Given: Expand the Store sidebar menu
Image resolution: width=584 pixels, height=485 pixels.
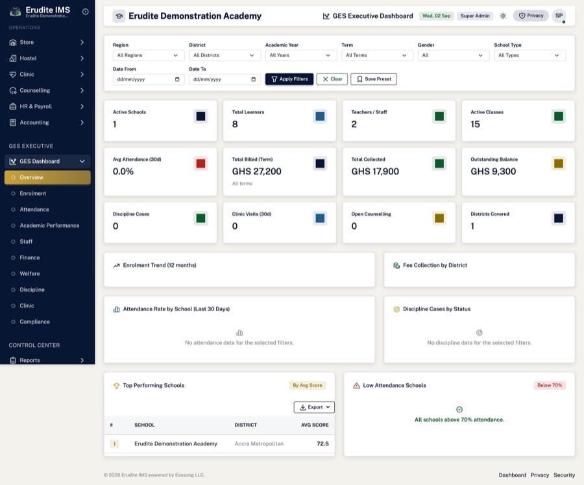Looking at the screenshot, I should [82, 42].
